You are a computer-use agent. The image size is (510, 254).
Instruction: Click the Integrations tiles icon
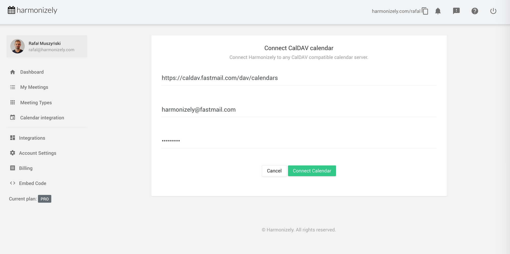pyautogui.click(x=12, y=138)
